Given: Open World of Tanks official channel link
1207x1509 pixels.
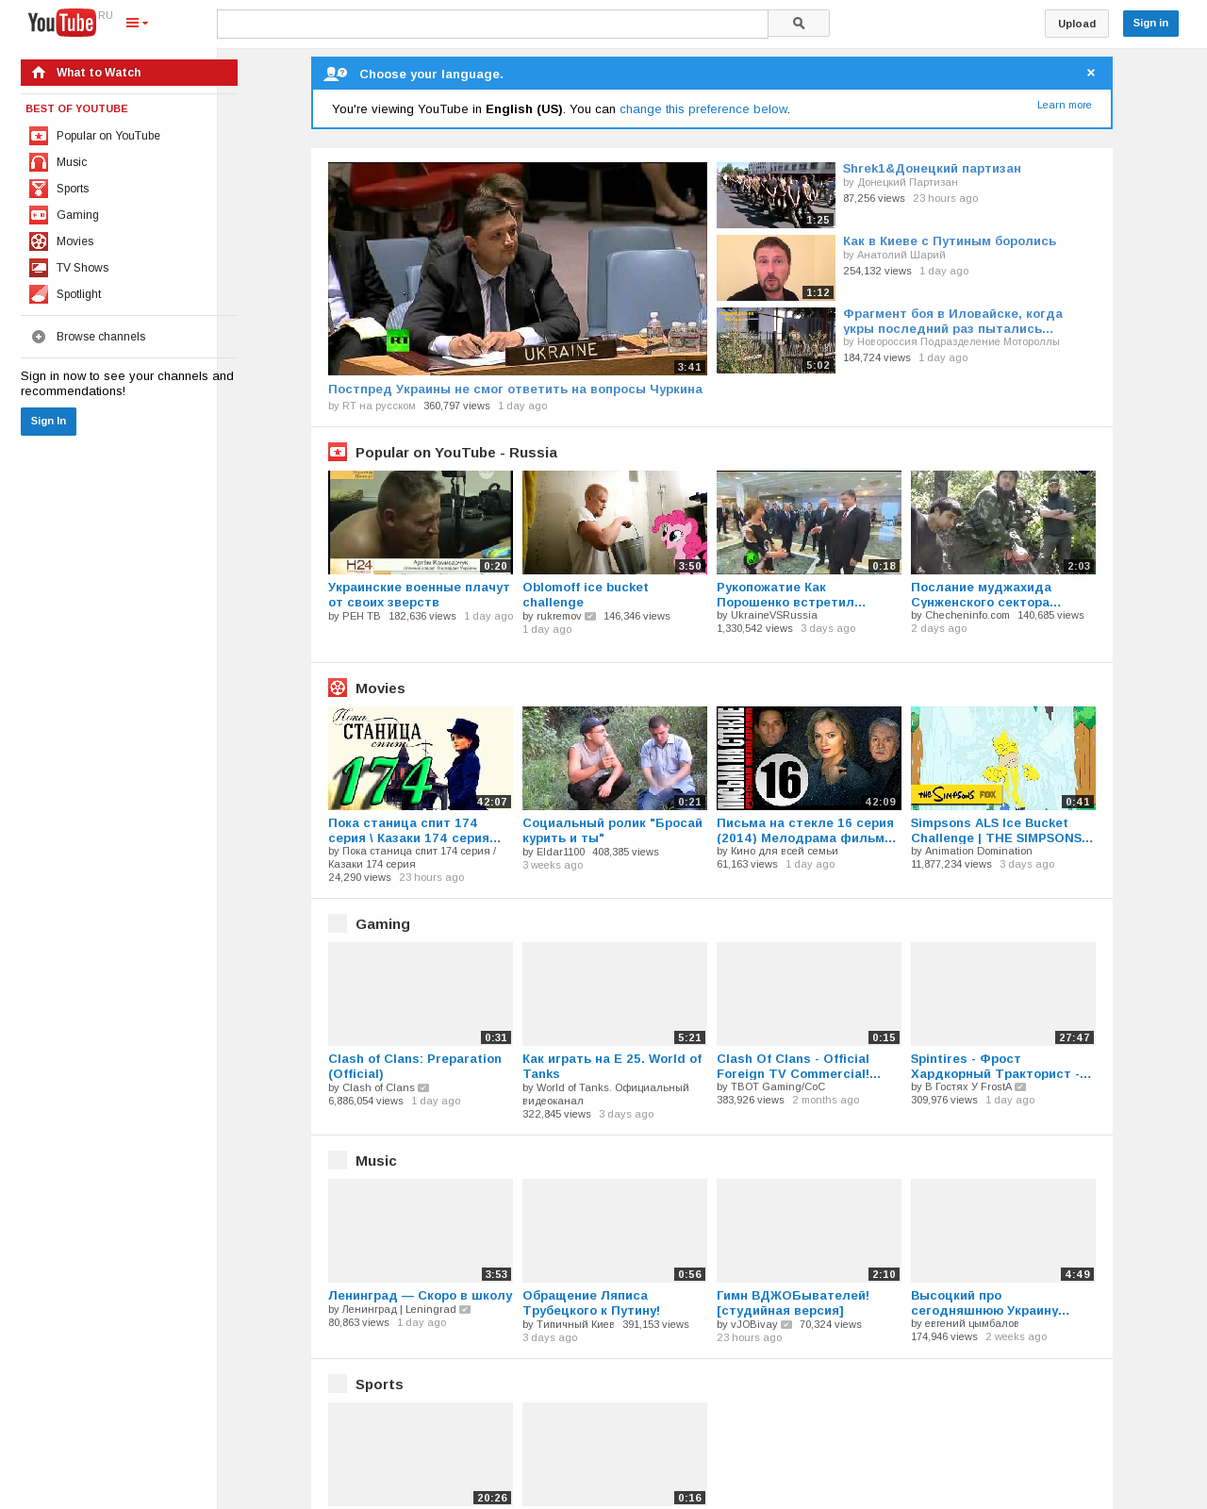Looking at the screenshot, I should pyautogui.click(x=605, y=1094).
